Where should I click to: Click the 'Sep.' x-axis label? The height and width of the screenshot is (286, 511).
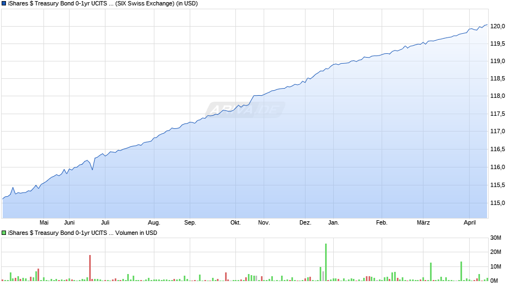tap(190, 223)
